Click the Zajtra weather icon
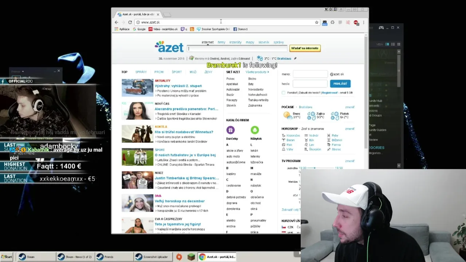Viewport: 466px width, 262px height. point(311,116)
